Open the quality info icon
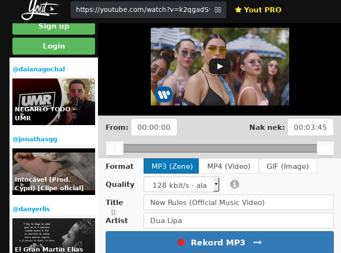 coord(234,185)
